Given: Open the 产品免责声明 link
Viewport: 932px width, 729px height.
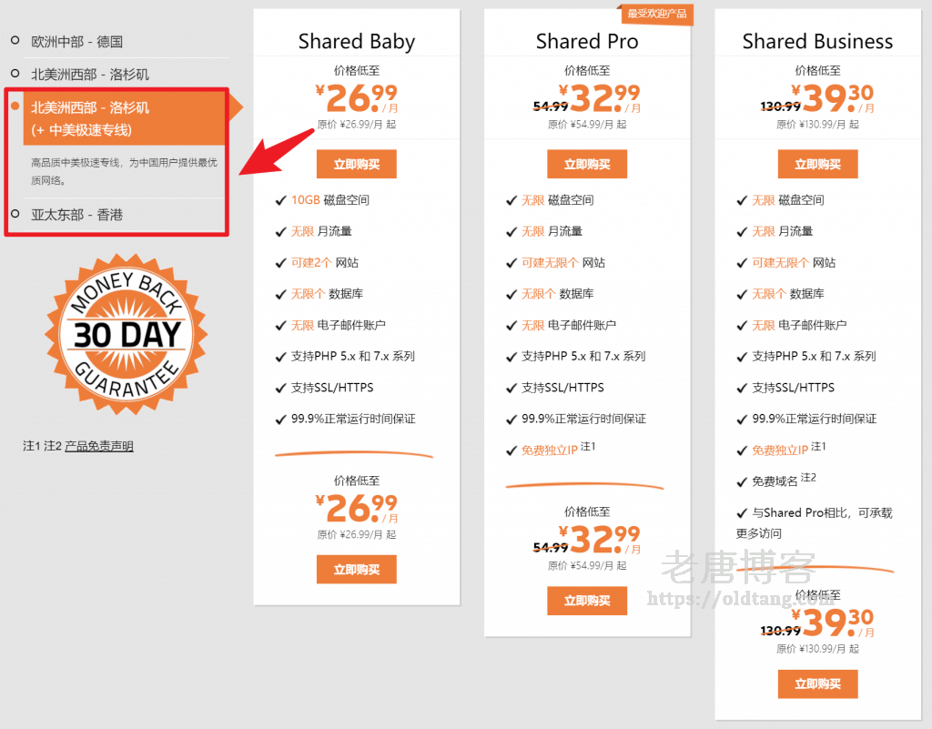Looking at the screenshot, I should (99, 446).
